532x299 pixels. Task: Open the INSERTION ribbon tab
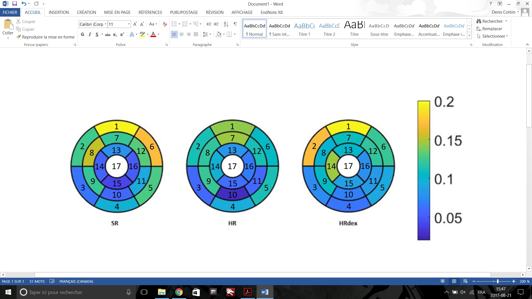59,12
